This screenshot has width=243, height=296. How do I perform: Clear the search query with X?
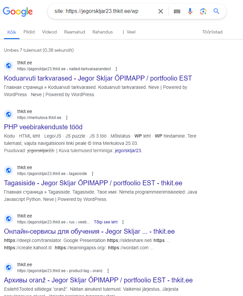tap(161, 11)
